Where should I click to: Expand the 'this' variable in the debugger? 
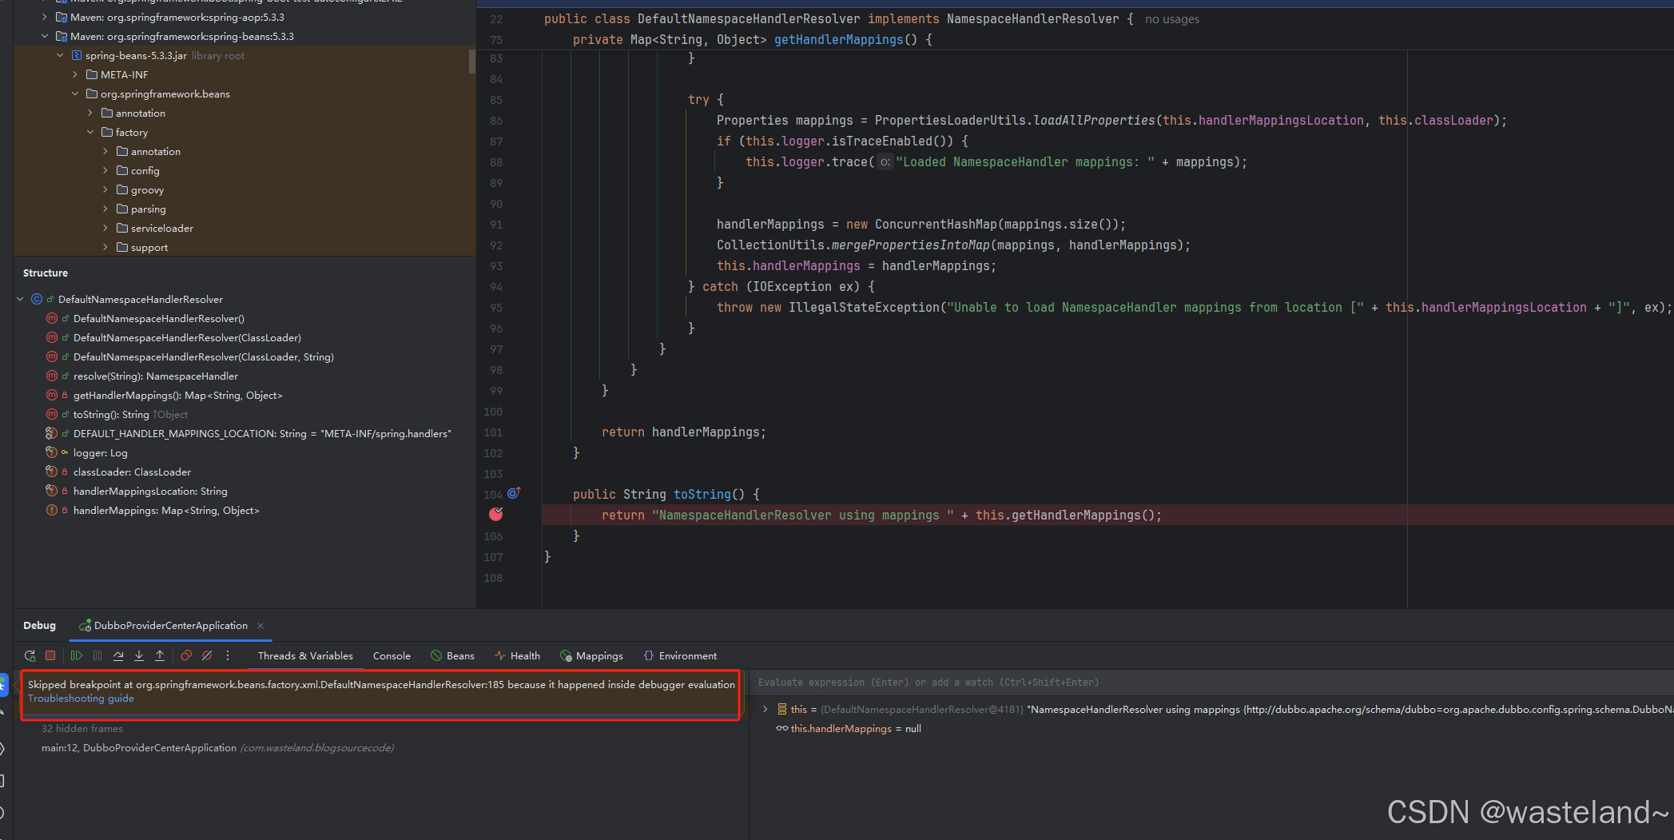coord(765,709)
